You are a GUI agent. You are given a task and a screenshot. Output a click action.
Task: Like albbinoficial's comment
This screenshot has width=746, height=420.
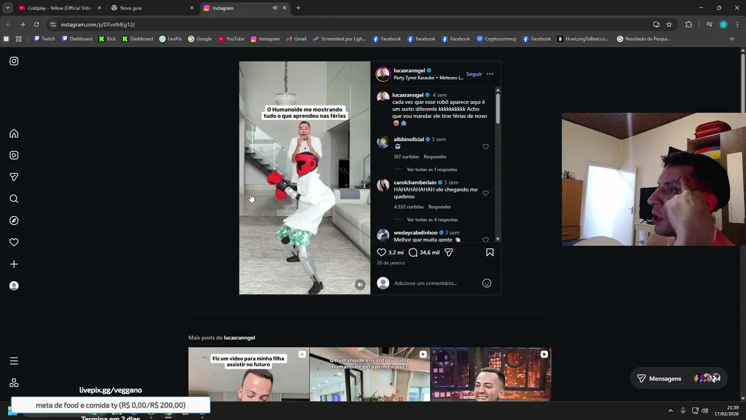pyautogui.click(x=485, y=146)
